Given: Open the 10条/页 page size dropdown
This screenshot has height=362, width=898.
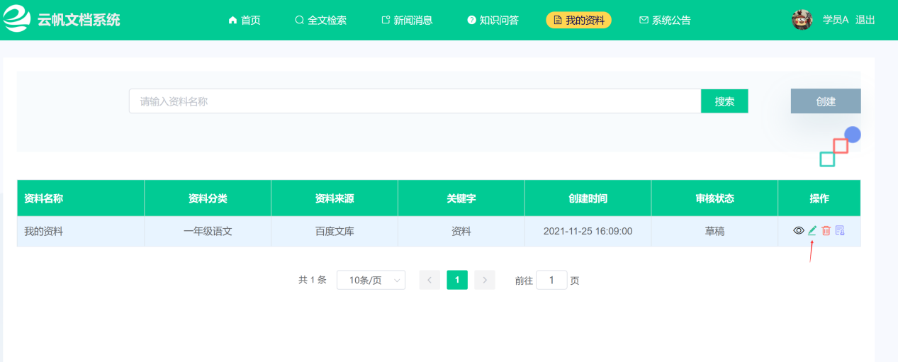Looking at the screenshot, I should [x=371, y=281].
